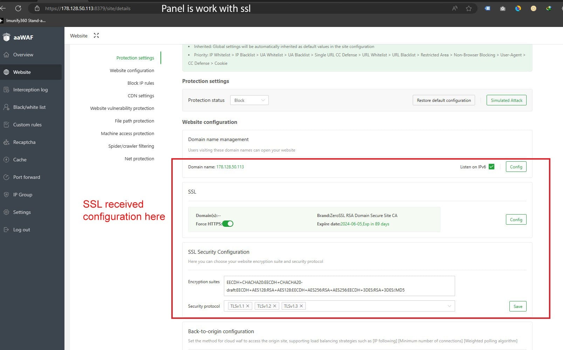Click the Simulated Attack button
The height and width of the screenshot is (350, 563).
click(506, 100)
